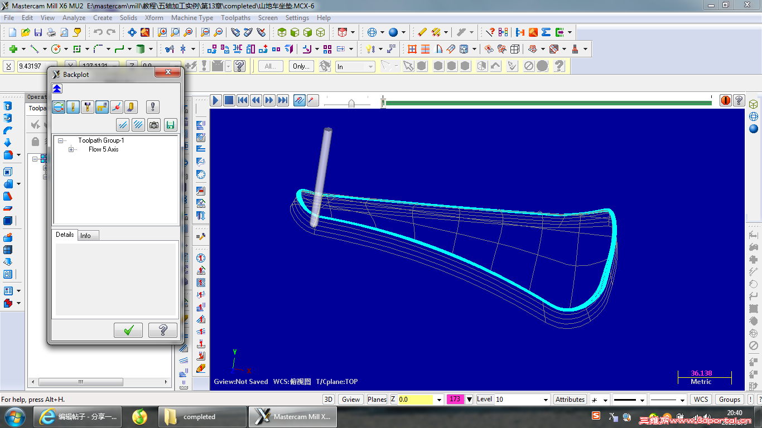Confirm Backplot with the green checkmark button

[128, 330]
